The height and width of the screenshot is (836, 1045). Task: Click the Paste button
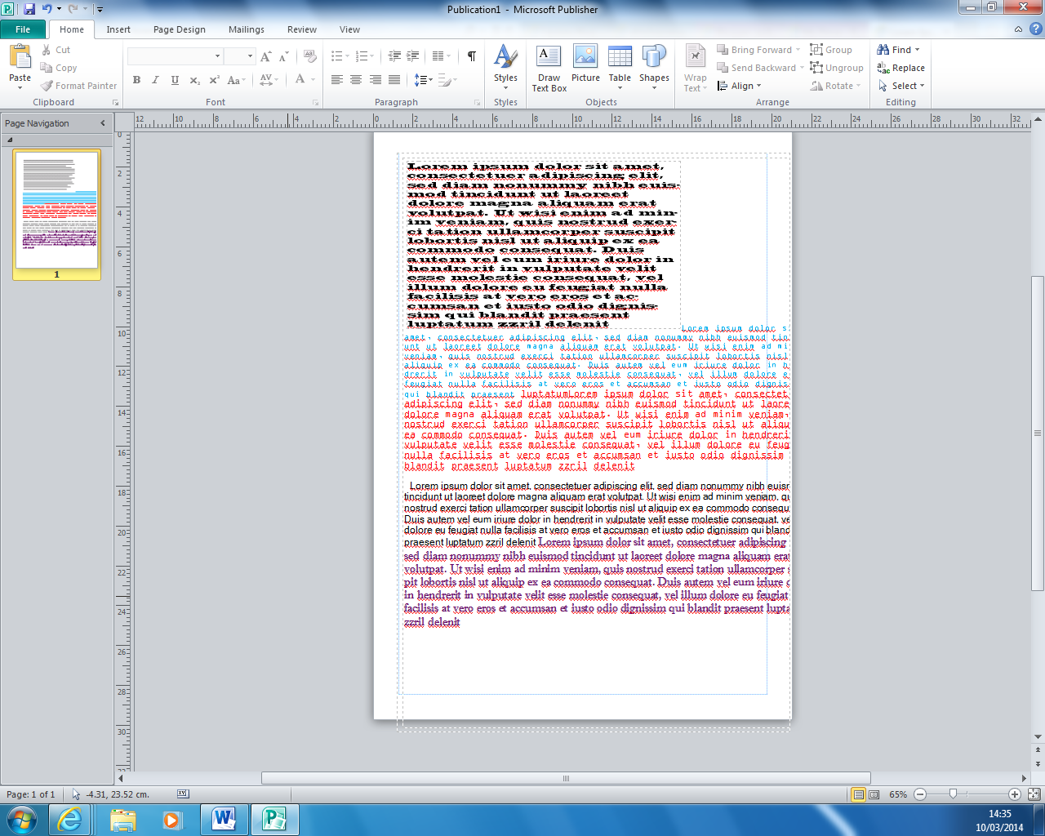click(20, 65)
